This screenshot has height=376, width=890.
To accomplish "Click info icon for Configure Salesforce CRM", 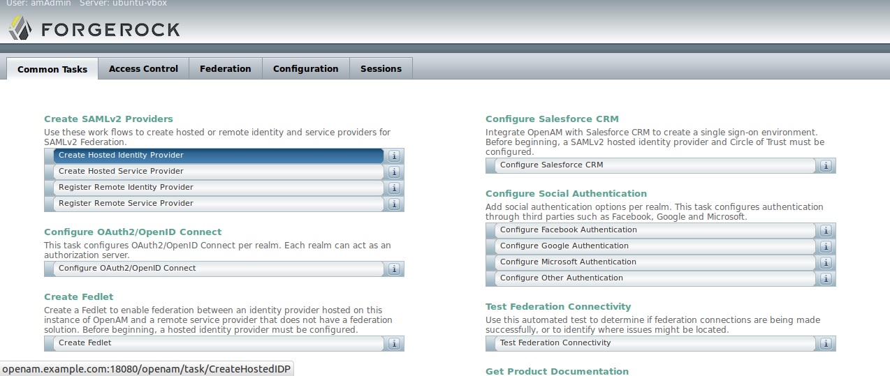I will [x=826, y=165].
